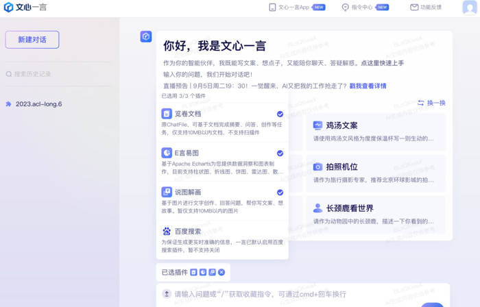Viewport: 480px width, 307px height.
Task: Click the refresh arrows icon beside 换一换
Action: (x=421, y=103)
